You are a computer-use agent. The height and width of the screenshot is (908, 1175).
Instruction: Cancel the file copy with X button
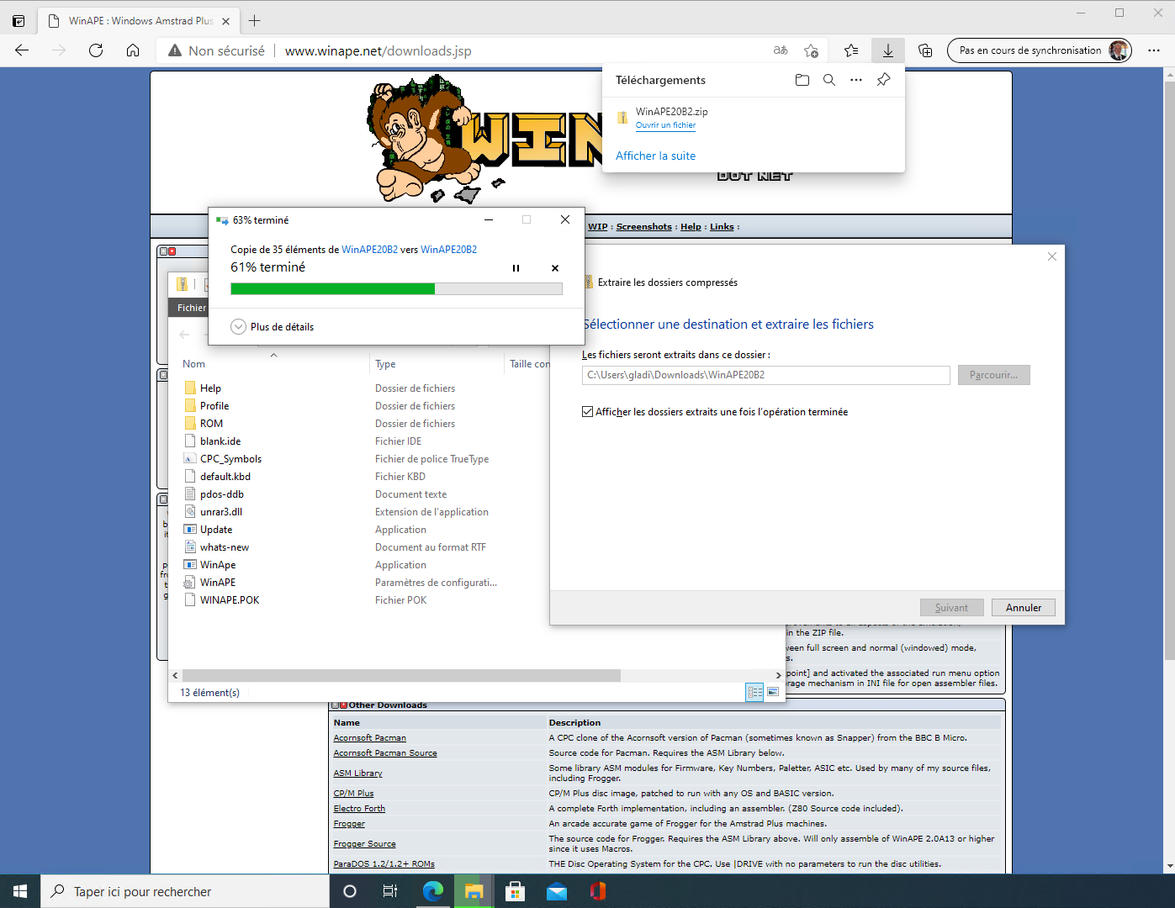555,268
